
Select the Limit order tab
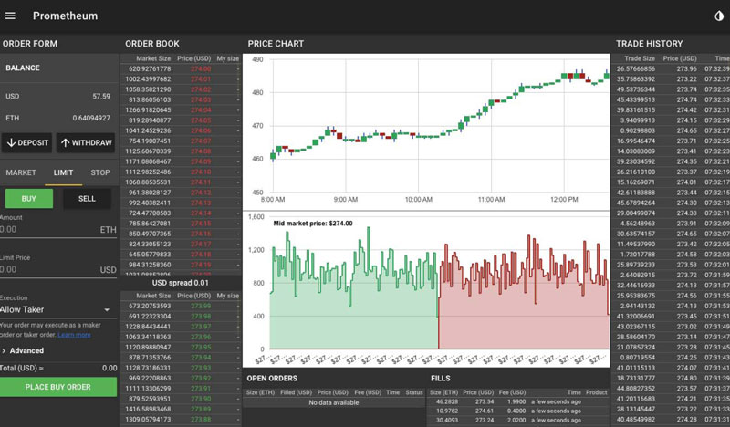[64, 172]
